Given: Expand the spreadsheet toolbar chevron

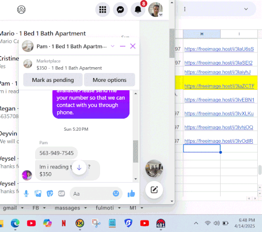Looking at the screenshot, I should click(x=246, y=9).
